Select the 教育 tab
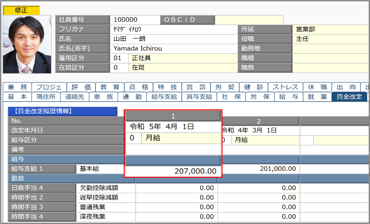The height and width of the screenshot is (224, 370). [x=110, y=87]
